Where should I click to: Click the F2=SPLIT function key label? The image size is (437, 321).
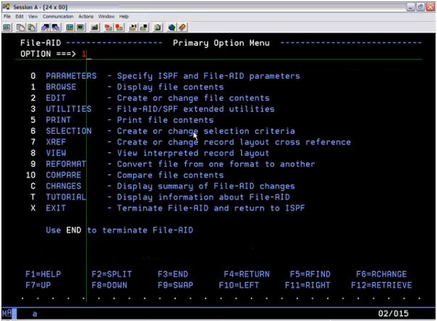tap(111, 274)
